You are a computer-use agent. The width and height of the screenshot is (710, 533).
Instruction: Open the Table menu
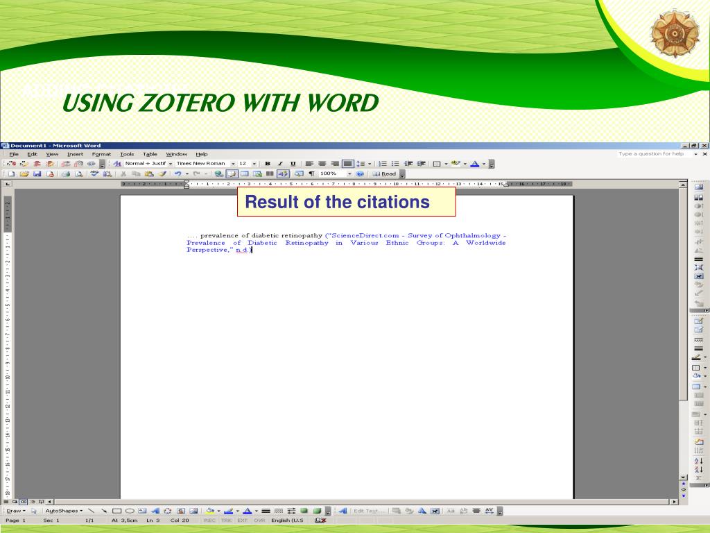(x=150, y=154)
